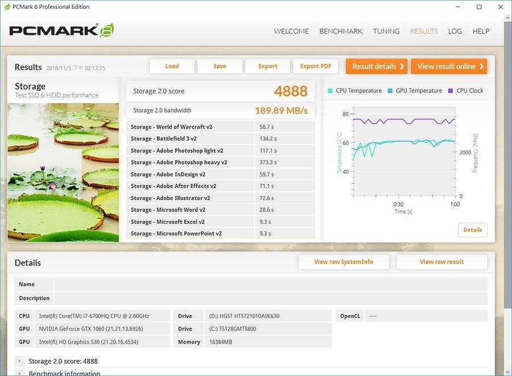Click the CPU Temperature legend swatch

click(x=330, y=91)
